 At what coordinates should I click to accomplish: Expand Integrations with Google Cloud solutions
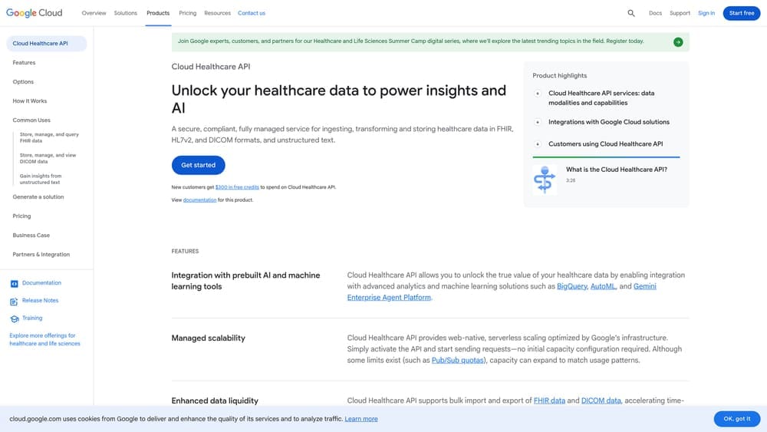point(538,122)
